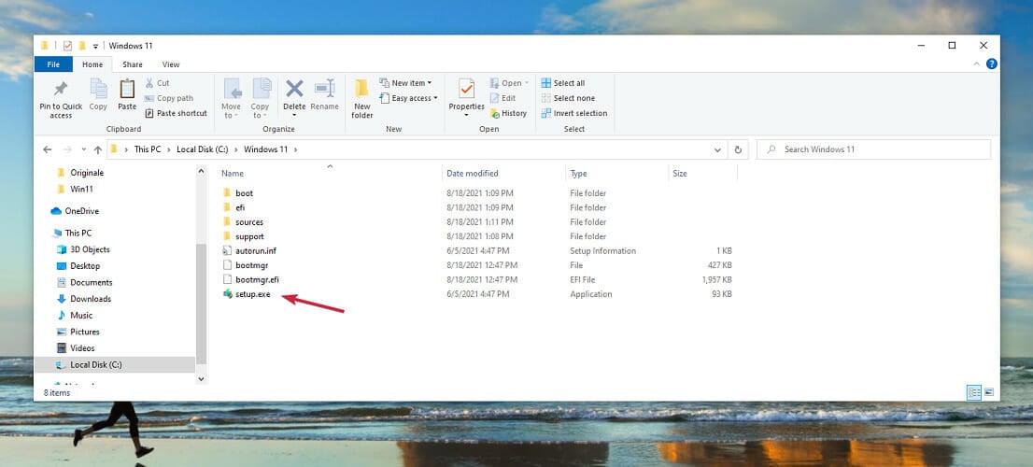Click the Forward navigation arrow
This screenshot has width=1033, height=467.
67,149
